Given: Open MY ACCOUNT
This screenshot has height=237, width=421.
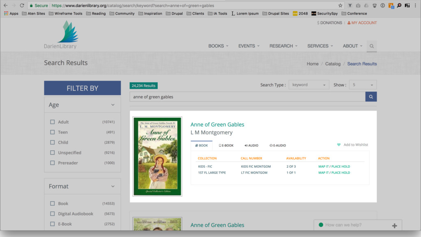Looking at the screenshot, I should click(362, 23).
